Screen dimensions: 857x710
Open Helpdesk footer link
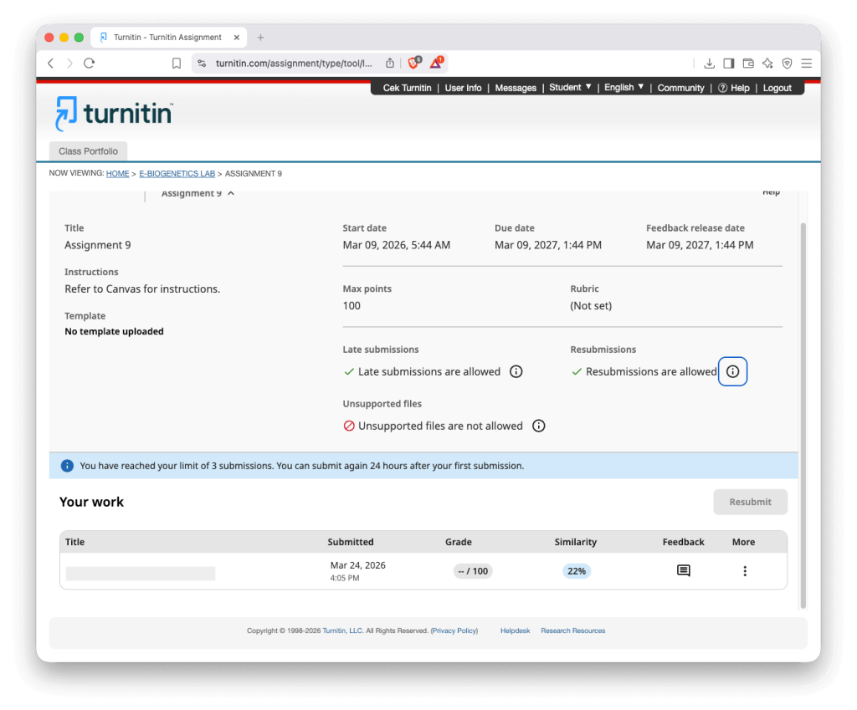515,631
